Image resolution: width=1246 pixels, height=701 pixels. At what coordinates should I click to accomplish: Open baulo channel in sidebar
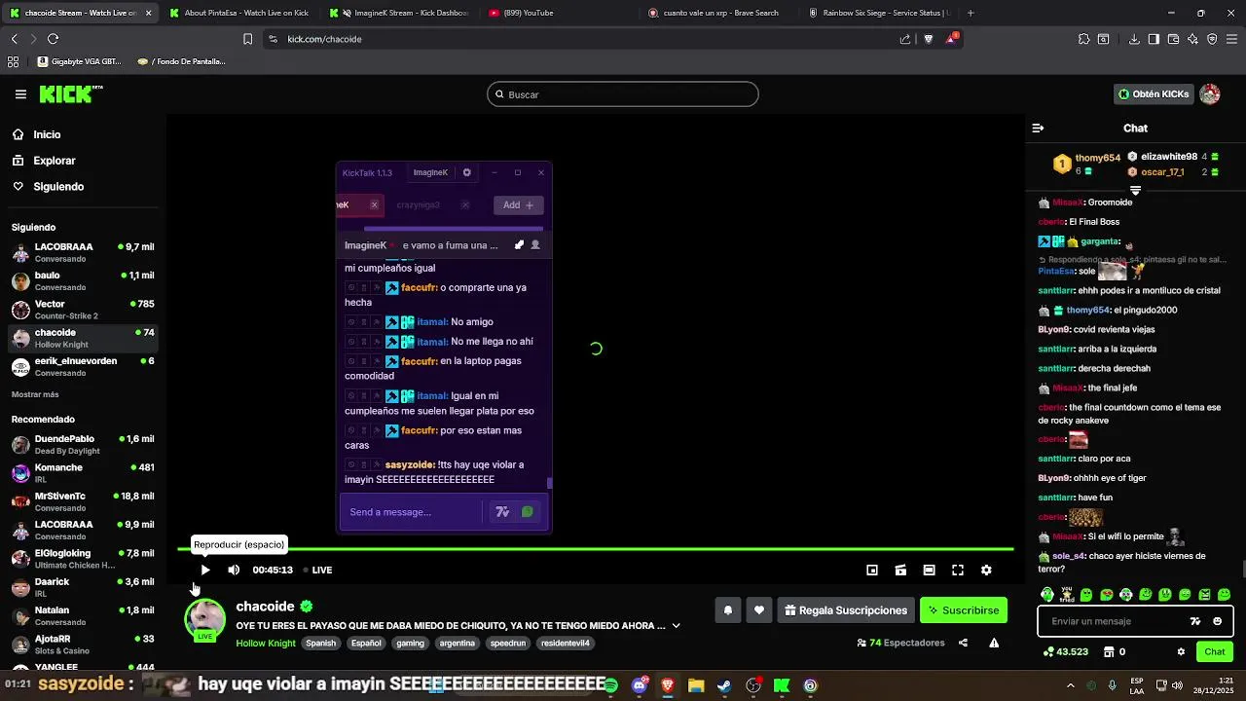pos(83,281)
